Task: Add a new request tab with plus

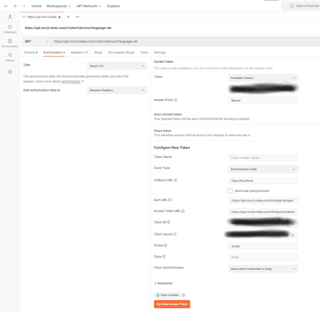Action: [68, 17]
